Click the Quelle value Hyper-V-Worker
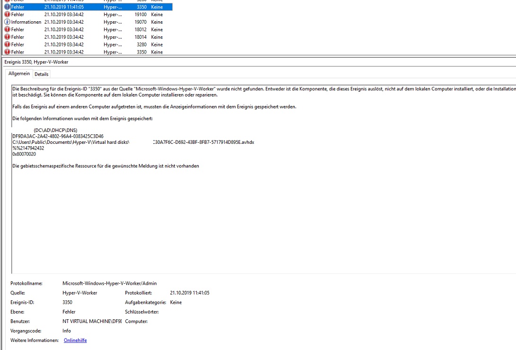 [79, 293]
